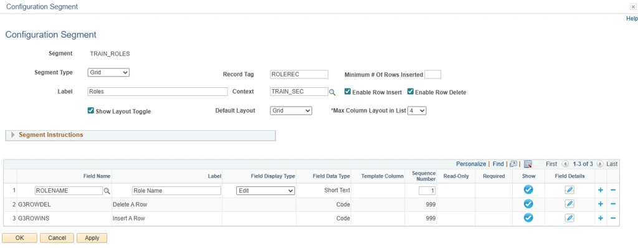The image size is (638, 248).
Task: Click the View All grid icon
Action: (513, 164)
